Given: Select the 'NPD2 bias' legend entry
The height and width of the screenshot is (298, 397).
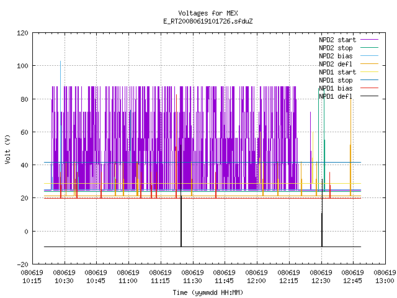Looking at the screenshot, I should point(336,56).
